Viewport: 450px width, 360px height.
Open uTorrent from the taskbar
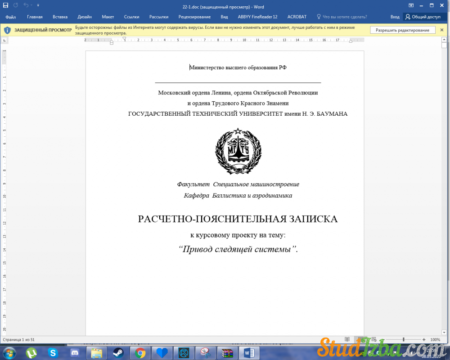coord(31,353)
